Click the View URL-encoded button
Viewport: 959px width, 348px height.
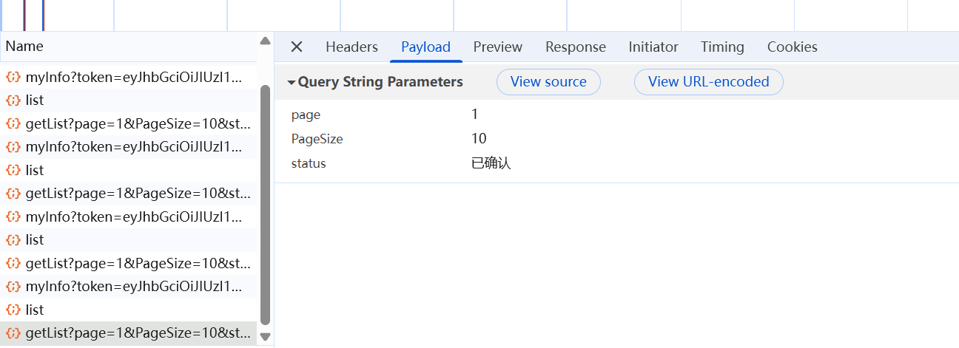[x=708, y=82]
